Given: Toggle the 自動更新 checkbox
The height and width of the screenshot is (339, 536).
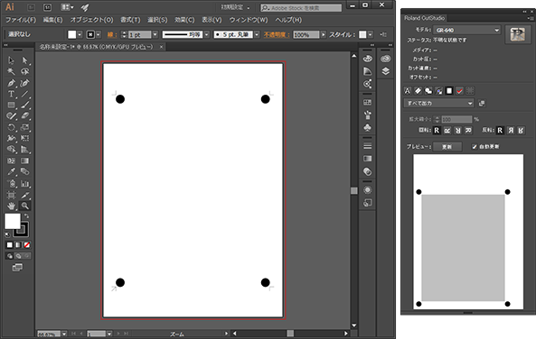Looking at the screenshot, I should tap(475, 147).
